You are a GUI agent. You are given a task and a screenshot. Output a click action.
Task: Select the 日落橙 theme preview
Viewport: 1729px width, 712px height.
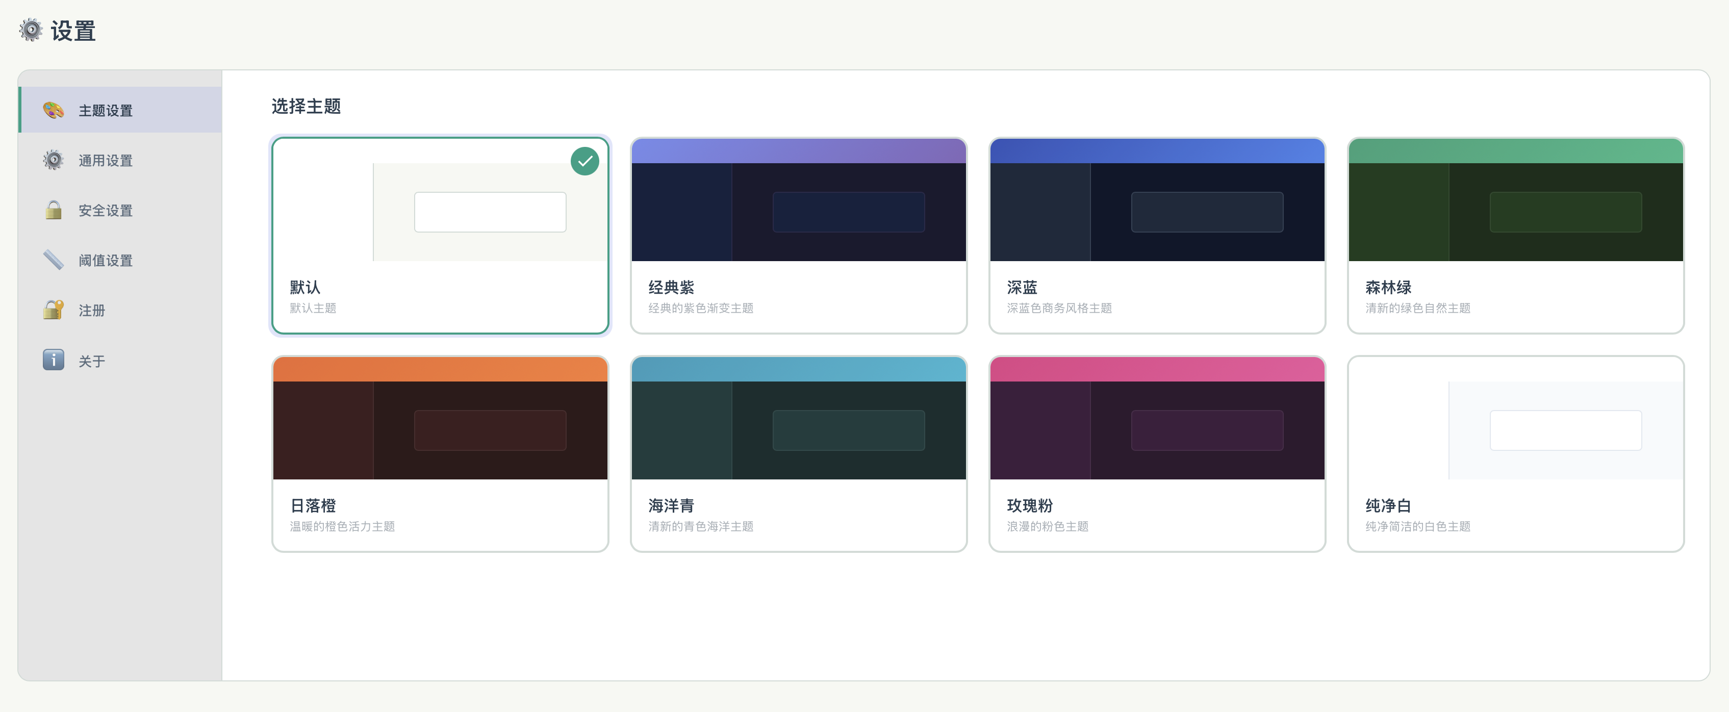(x=440, y=418)
